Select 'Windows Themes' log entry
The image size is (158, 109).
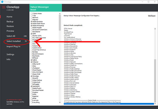70,93
